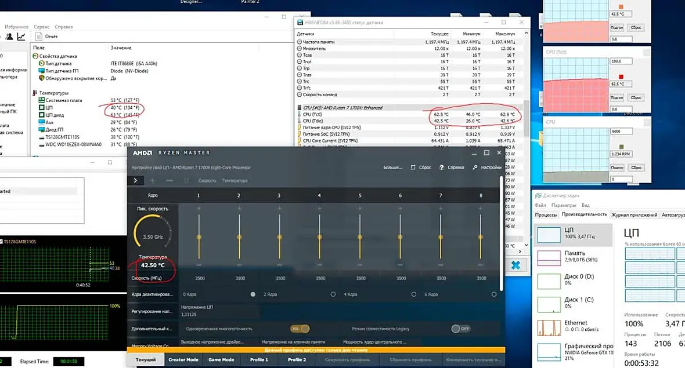Select Ethernet graph in Task Manager
The width and height of the screenshot is (685, 368).
(549, 327)
